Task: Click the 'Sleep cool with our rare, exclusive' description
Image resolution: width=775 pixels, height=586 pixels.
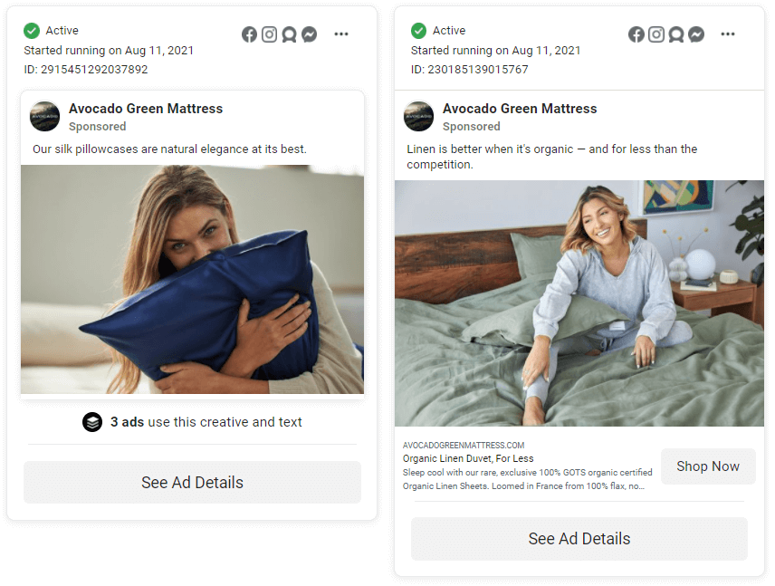Action: [x=527, y=479]
